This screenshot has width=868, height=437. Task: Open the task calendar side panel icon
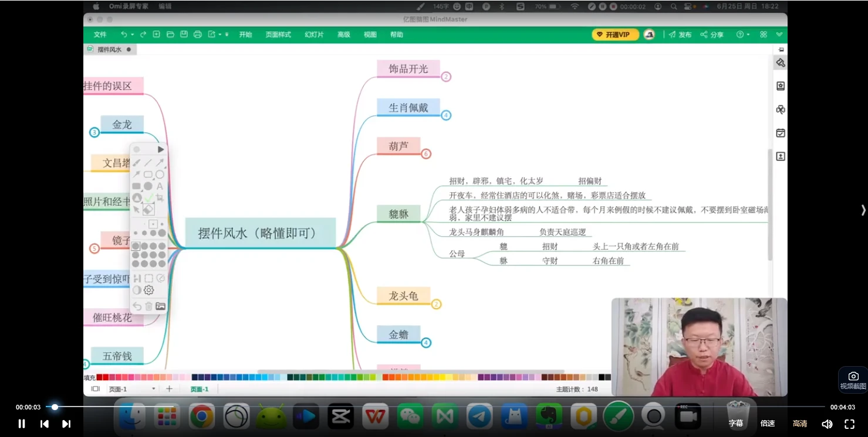(x=781, y=133)
